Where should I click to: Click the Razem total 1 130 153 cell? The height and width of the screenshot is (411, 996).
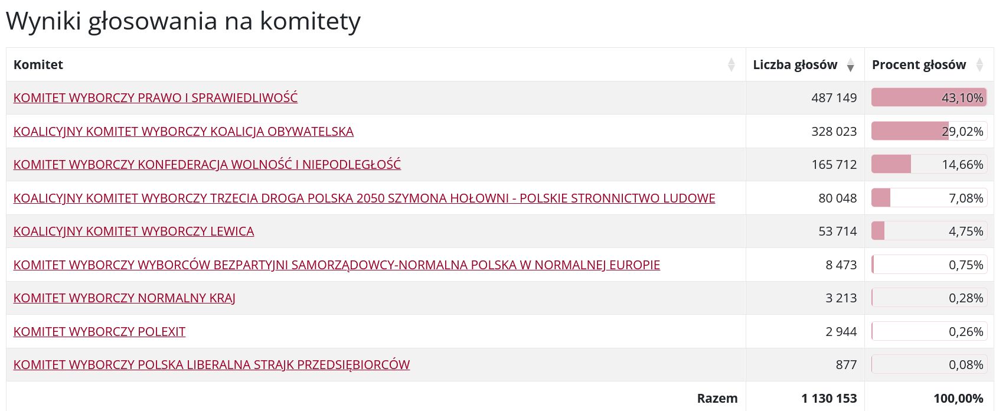click(829, 399)
